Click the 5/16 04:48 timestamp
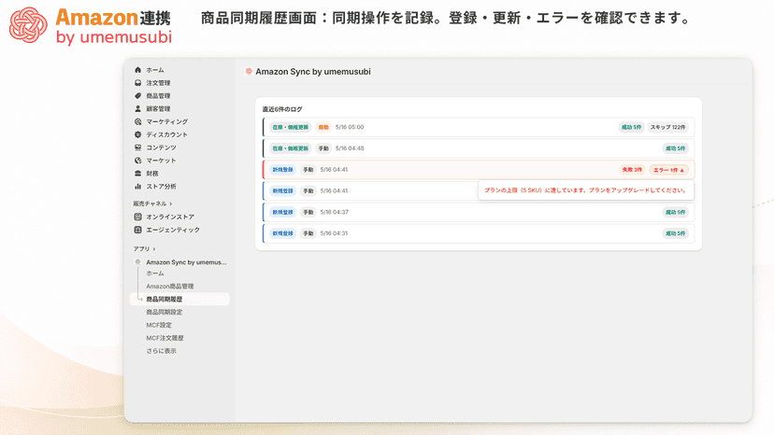Screen dimensions: 774x435 [350, 148]
